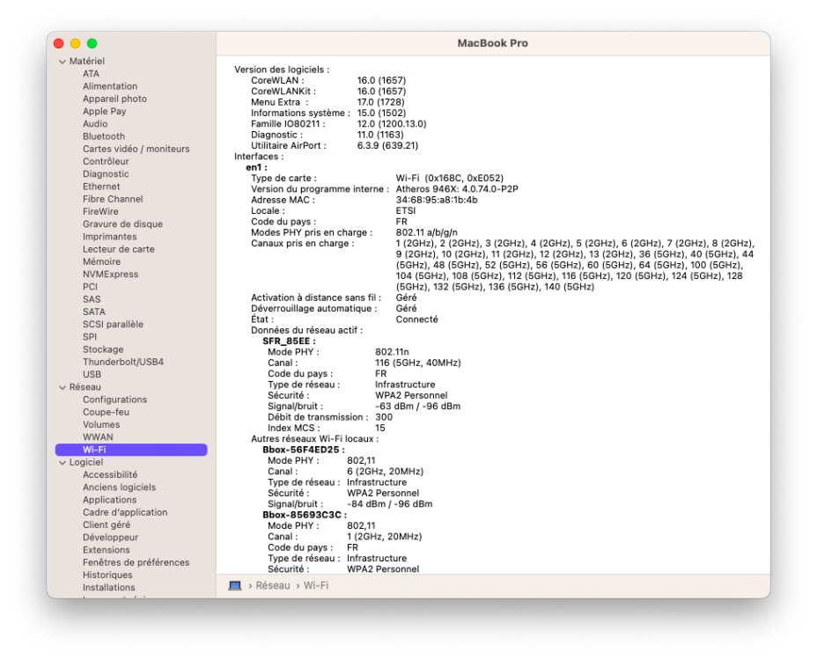Click the Bbox-85693C3C network heading
817x660 pixels.
coord(305,515)
